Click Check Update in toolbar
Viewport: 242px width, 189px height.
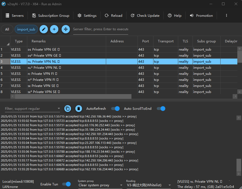[145, 16]
